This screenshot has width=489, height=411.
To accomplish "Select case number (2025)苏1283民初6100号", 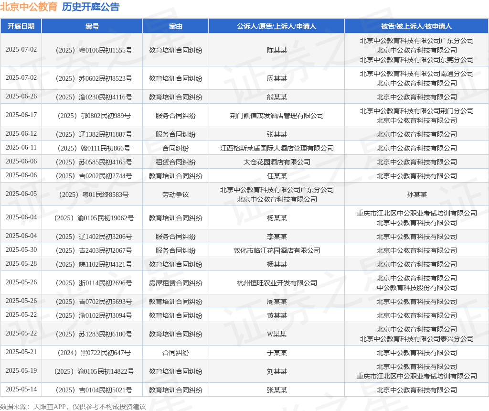I will coord(94,334).
